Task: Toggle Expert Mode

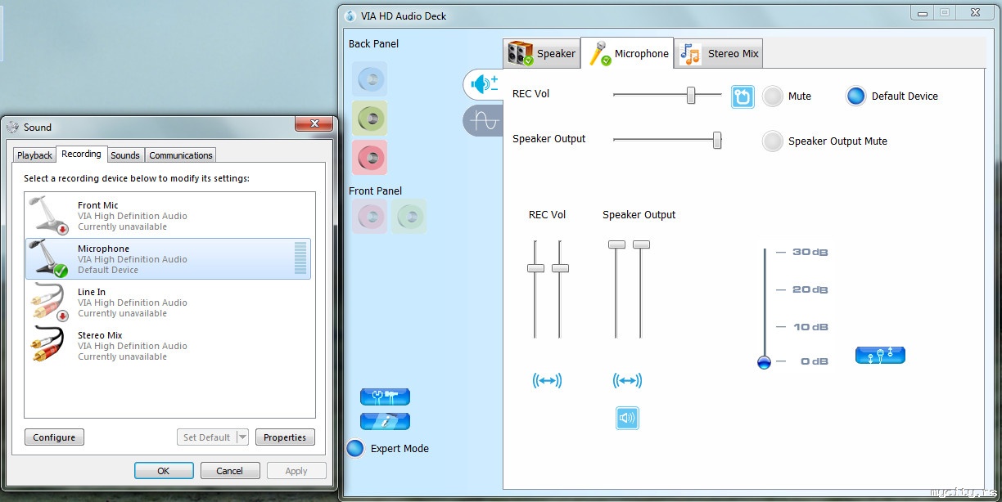Action: (355, 448)
